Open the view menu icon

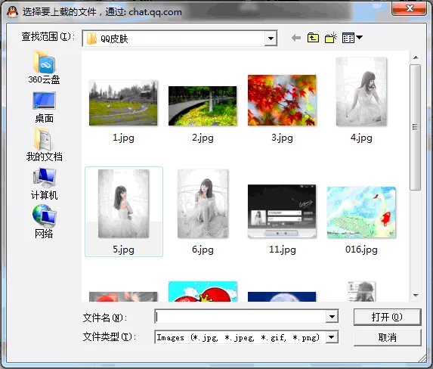click(x=352, y=38)
